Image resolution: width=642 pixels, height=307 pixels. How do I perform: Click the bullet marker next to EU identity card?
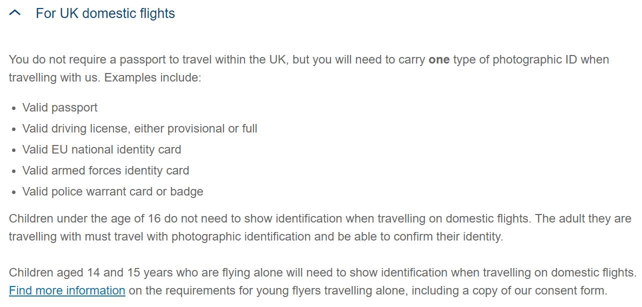click(13, 150)
